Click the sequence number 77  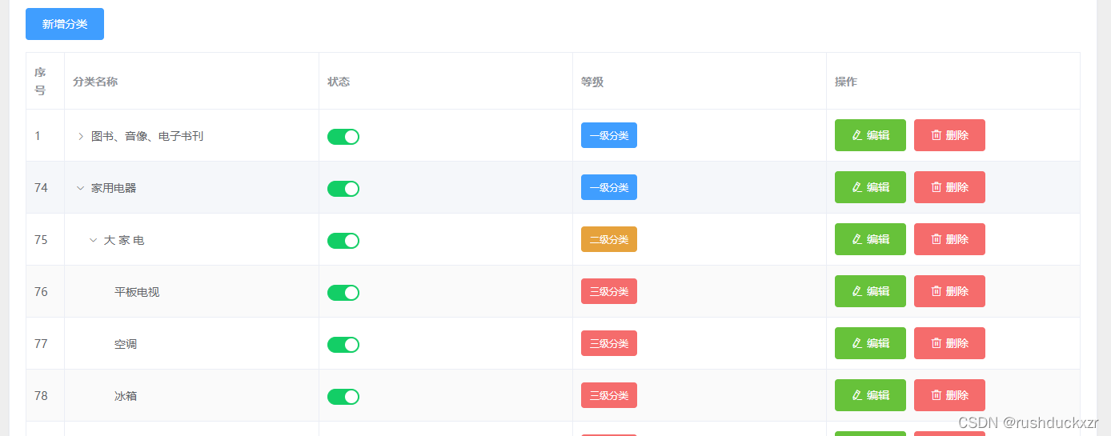[41, 344]
